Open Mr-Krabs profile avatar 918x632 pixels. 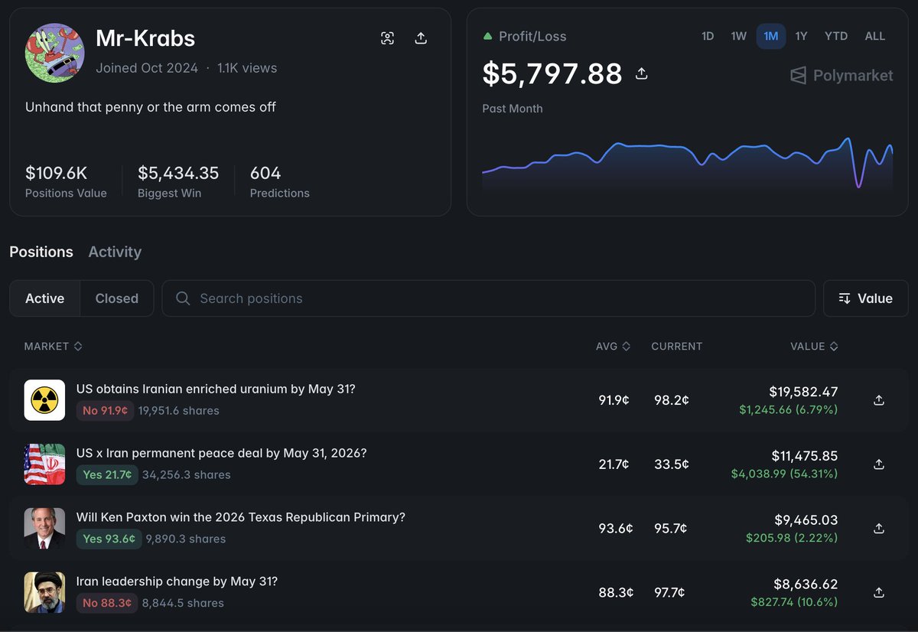pos(54,52)
